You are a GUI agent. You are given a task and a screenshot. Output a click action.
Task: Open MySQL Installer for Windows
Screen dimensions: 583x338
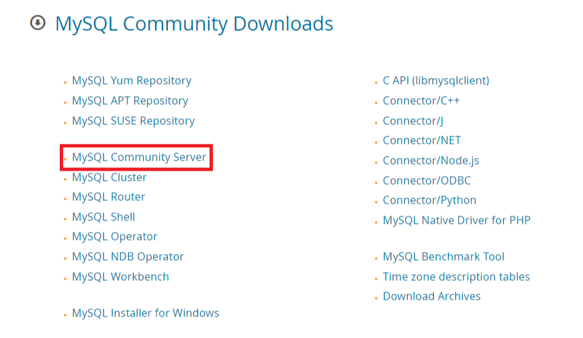[145, 313]
